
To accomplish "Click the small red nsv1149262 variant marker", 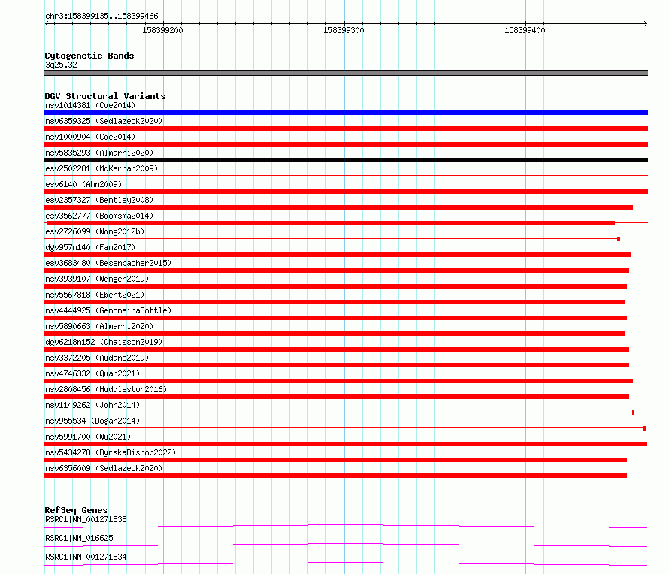I will pyautogui.click(x=633, y=412).
